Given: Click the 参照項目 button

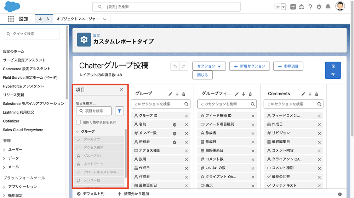Looking at the screenshot, I should click(288, 66).
